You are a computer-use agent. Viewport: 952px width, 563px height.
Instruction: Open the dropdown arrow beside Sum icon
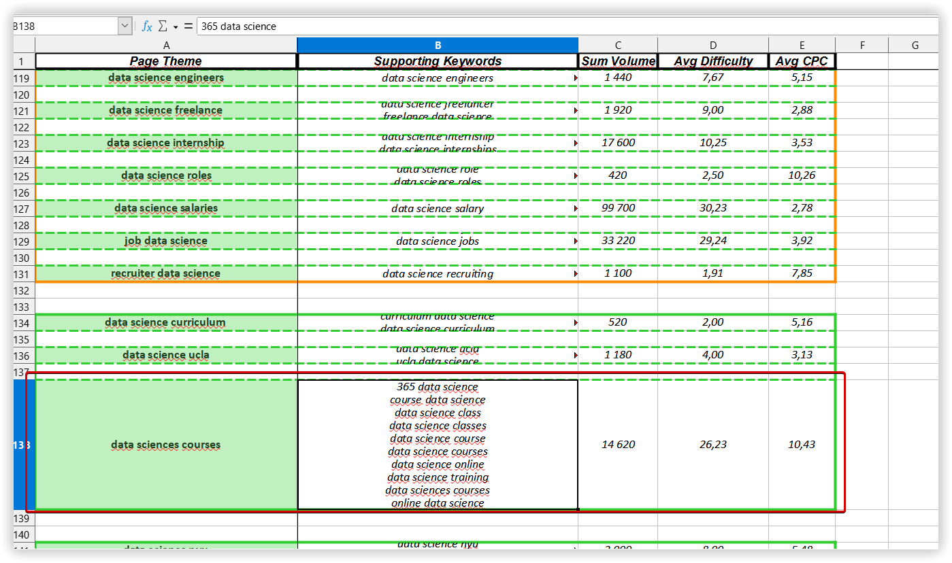(x=175, y=27)
